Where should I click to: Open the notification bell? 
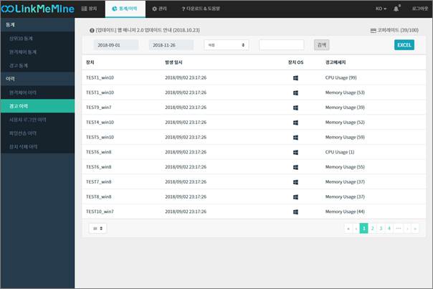click(x=396, y=9)
